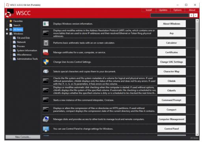Image resolution: width=202 pixels, height=142 pixels.
Task: Select Favorites in the tree
Action: (18, 21)
